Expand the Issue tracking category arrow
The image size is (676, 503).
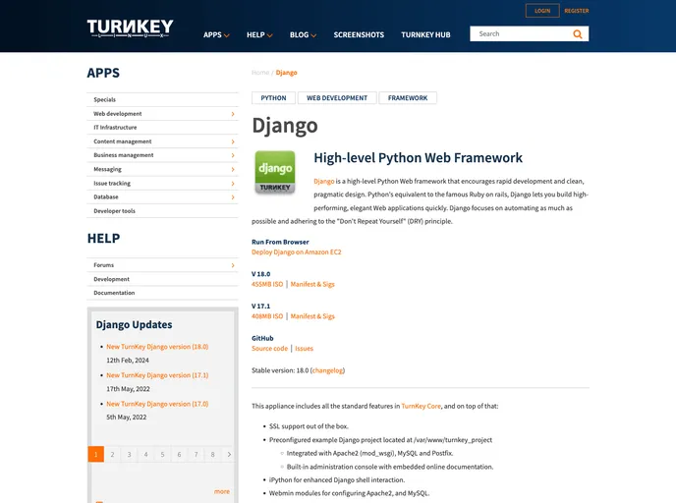(x=233, y=184)
